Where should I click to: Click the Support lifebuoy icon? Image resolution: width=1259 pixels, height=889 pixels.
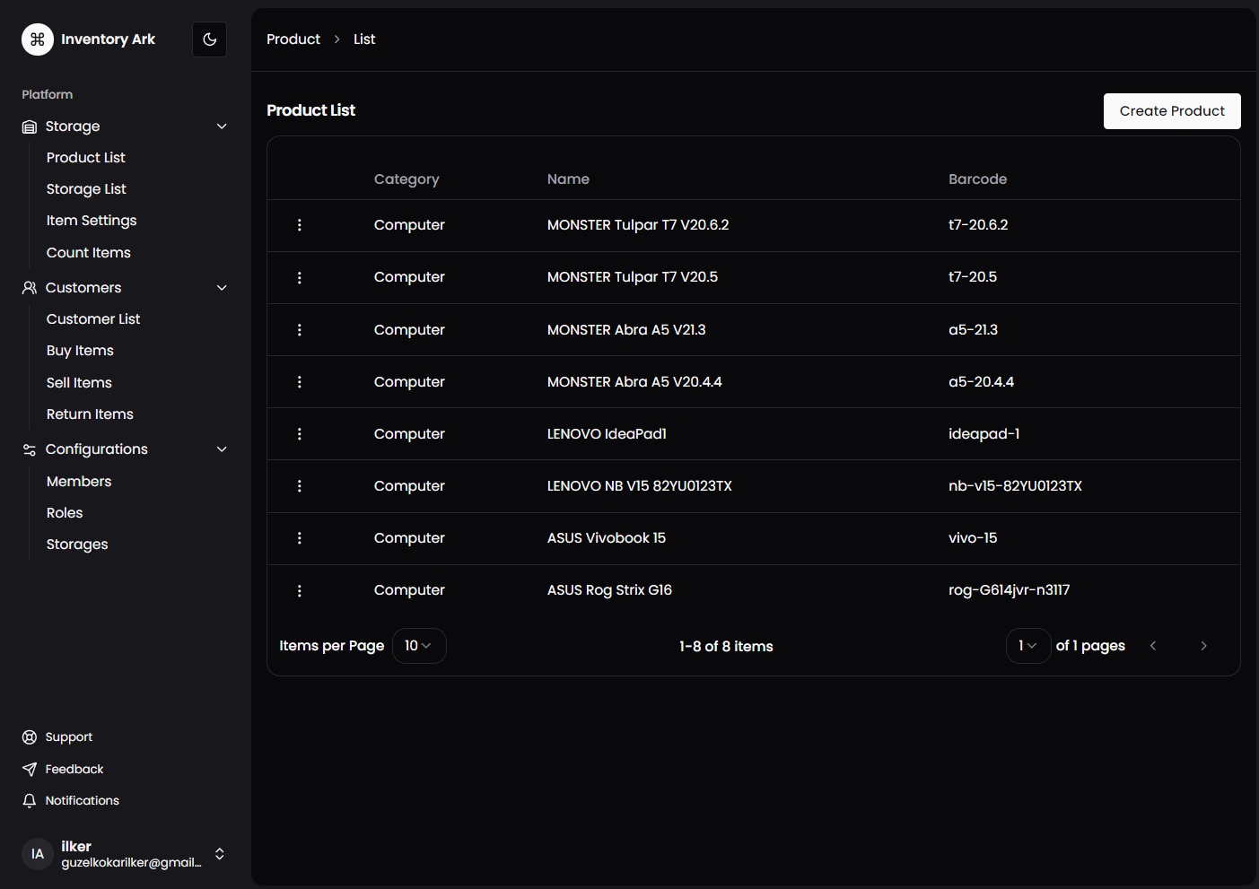(x=30, y=737)
